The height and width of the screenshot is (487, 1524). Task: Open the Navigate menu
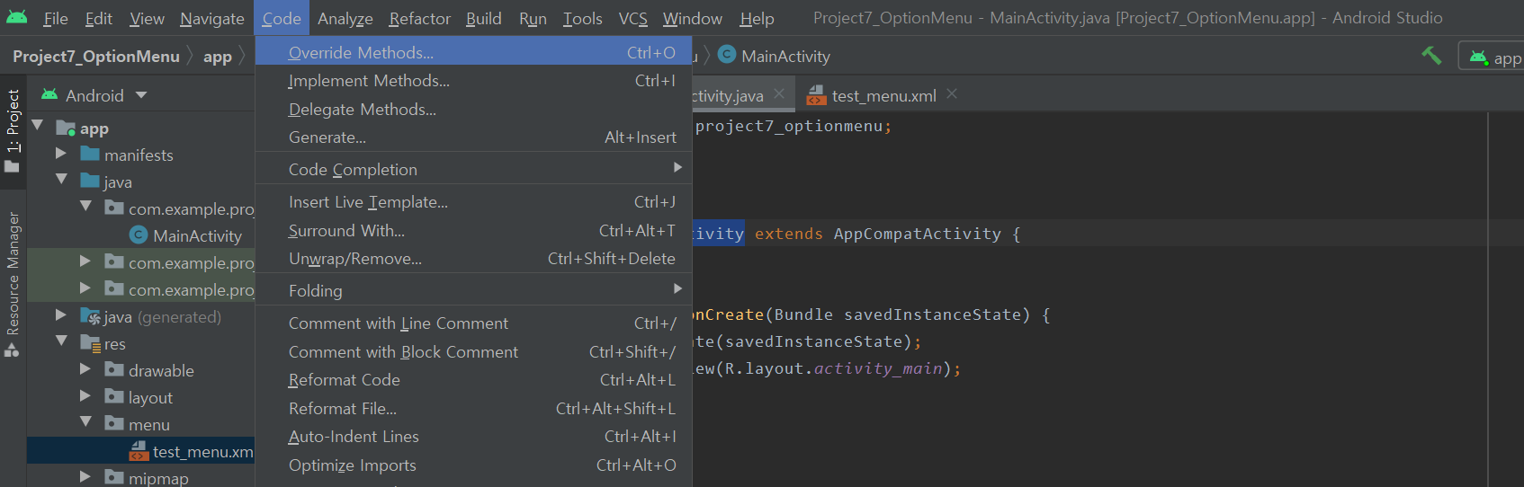point(212,18)
